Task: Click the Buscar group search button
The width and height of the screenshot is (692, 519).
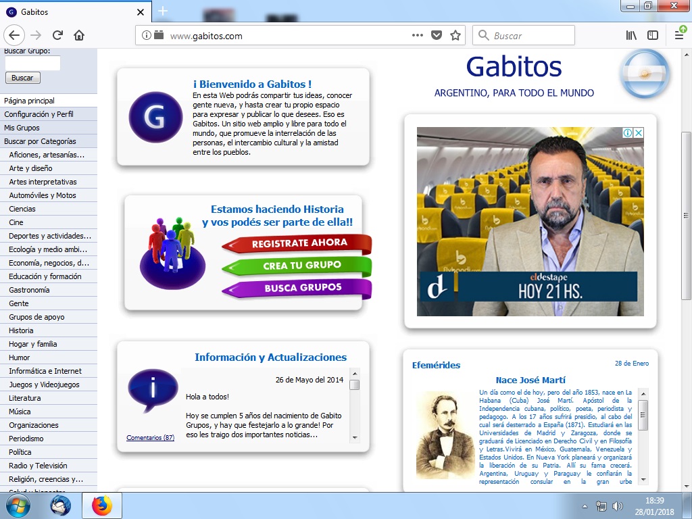Action: 22,78
